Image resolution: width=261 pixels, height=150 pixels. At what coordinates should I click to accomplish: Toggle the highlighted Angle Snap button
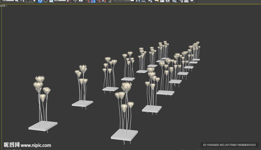point(93,1)
